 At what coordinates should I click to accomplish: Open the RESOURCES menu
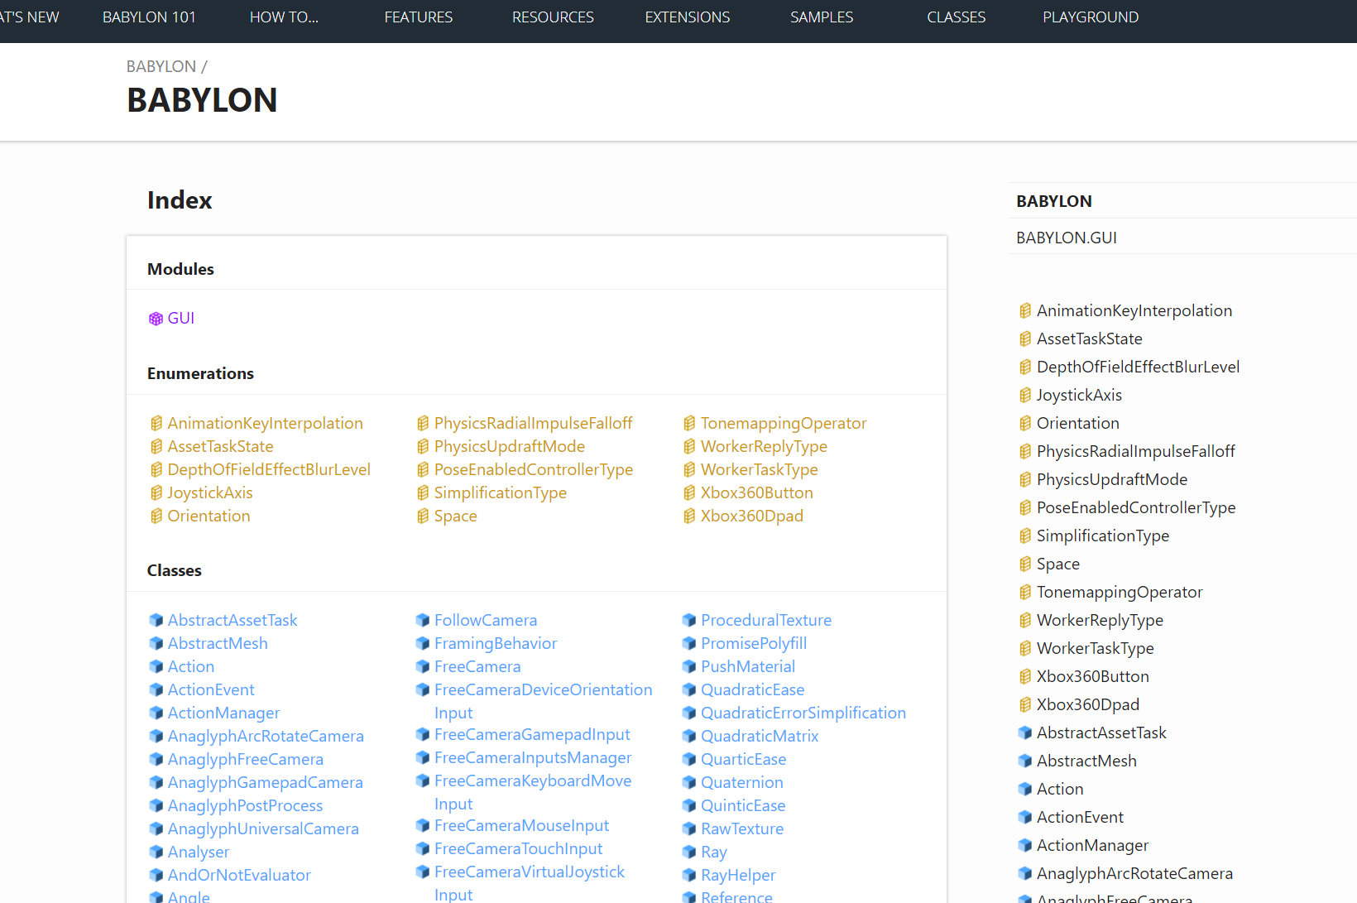point(553,17)
